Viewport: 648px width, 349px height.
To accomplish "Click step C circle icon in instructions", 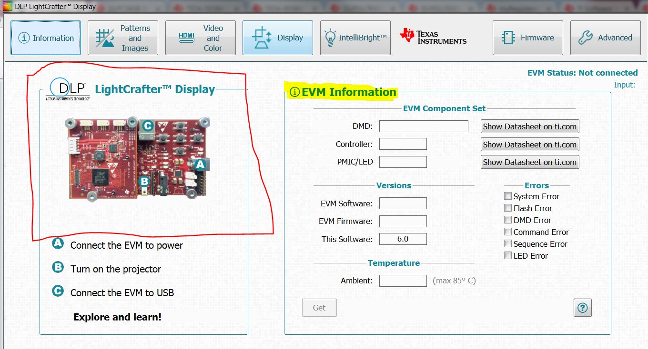I will (x=58, y=291).
